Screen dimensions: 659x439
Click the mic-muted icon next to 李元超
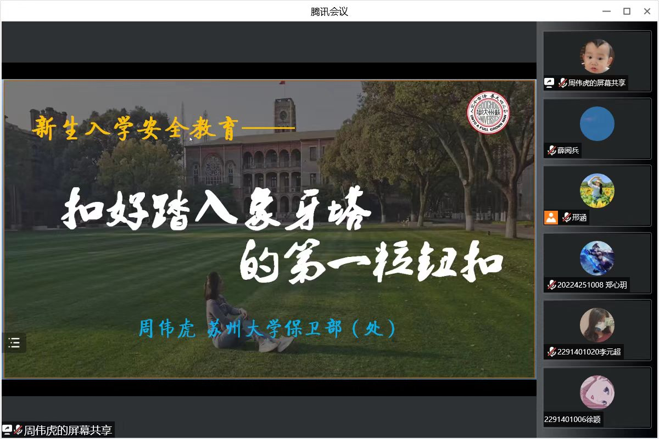[551, 352]
